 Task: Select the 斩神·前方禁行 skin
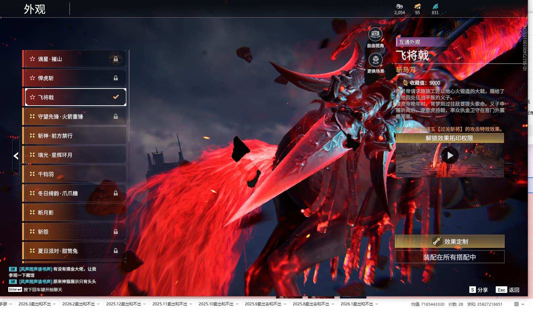[75, 136]
